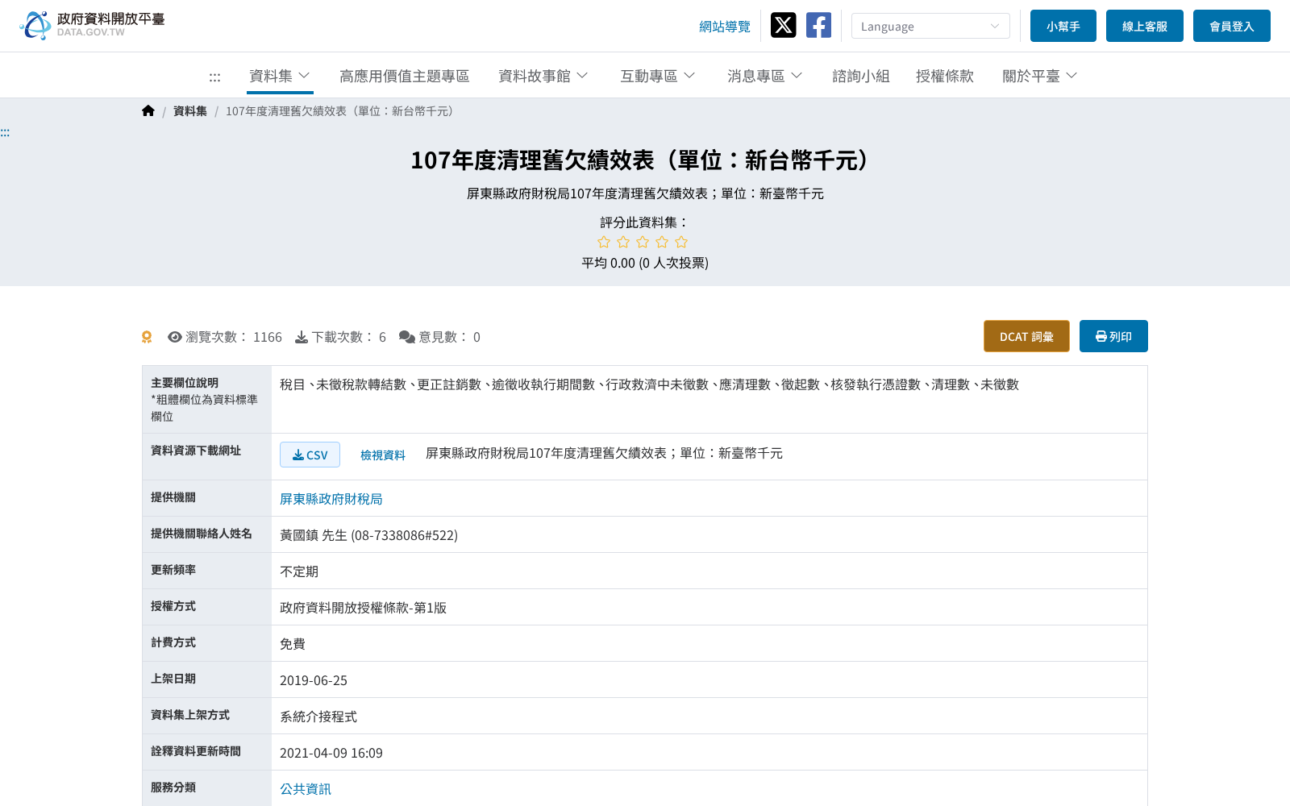Click the 政府資料開放授權條款-第1版 text
Viewport: 1290px width, 806px height.
[x=363, y=608]
